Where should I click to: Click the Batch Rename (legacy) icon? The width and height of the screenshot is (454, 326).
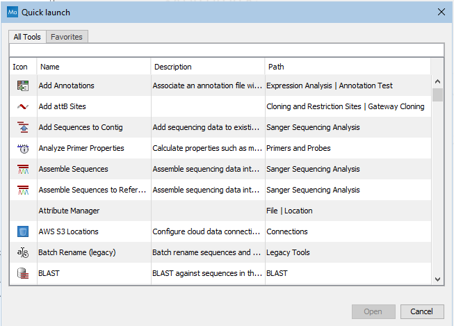[x=23, y=252]
